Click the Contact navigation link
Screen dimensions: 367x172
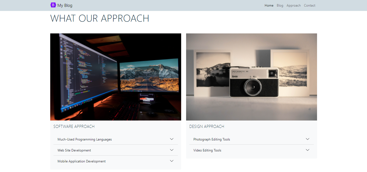coord(309,5)
